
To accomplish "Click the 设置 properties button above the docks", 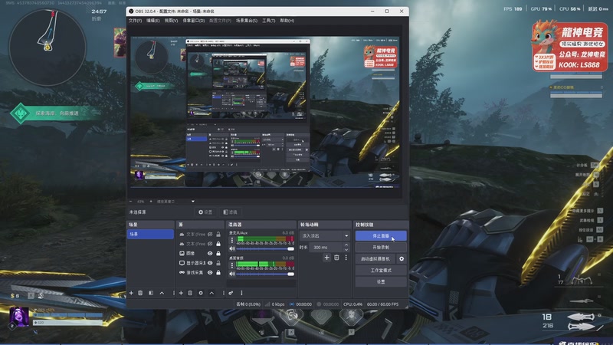I will pyautogui.click(x=205, y=212).
